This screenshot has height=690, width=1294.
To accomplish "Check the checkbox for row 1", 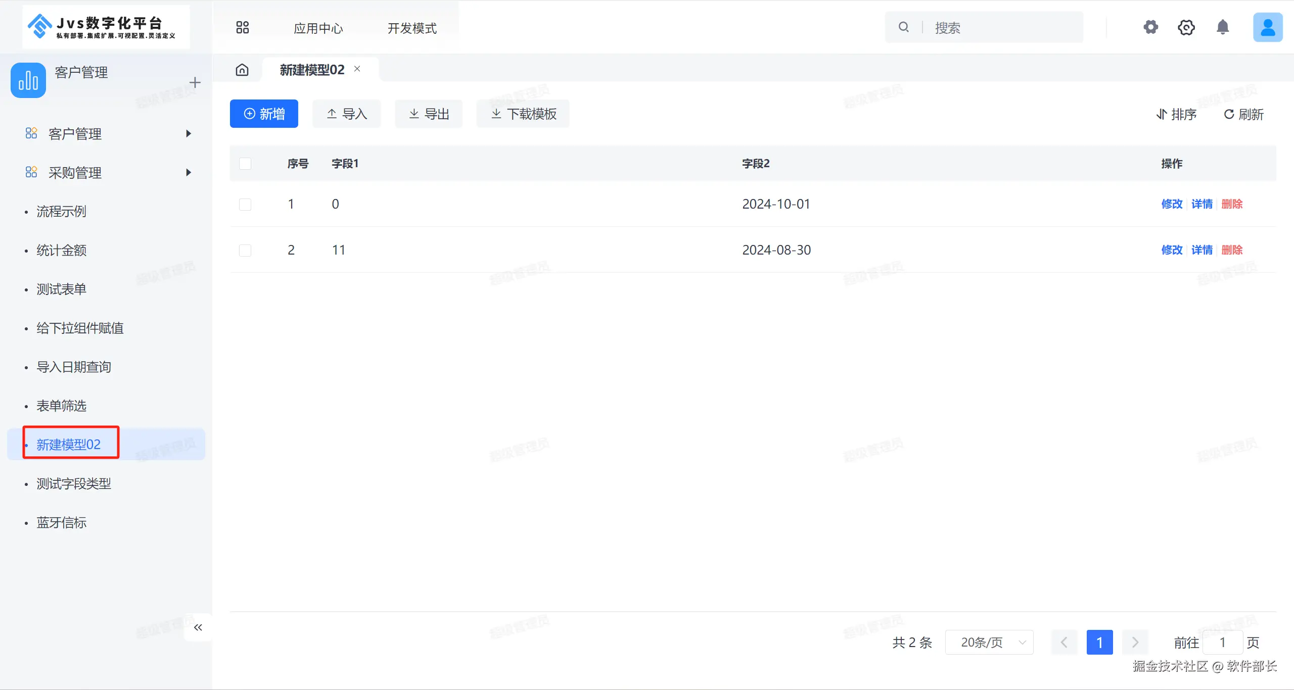I will coord(245,204).
